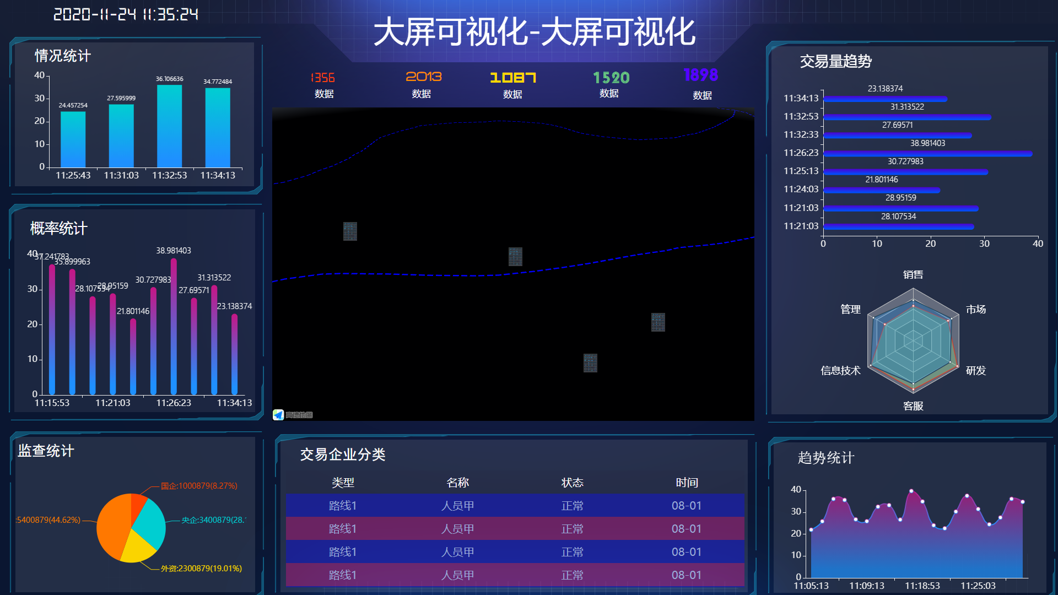
Task: Click the upper-left building marker on the map
Action: pos(350,231)
